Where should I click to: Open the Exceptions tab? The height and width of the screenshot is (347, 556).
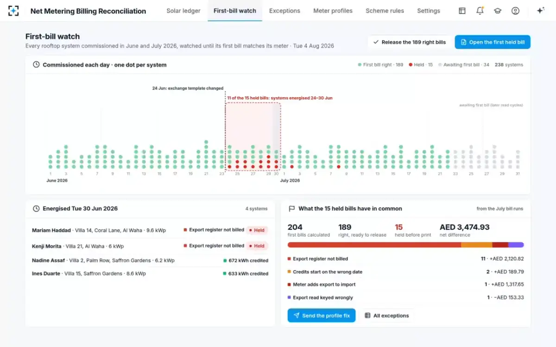point(284,11)
